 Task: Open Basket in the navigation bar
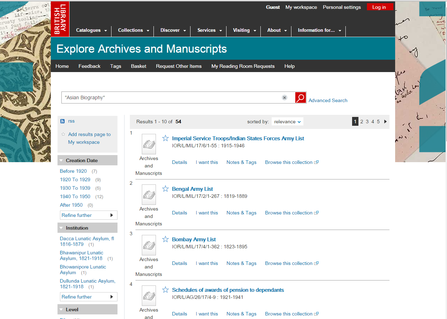pyautogui.click(x=139, y=66)
